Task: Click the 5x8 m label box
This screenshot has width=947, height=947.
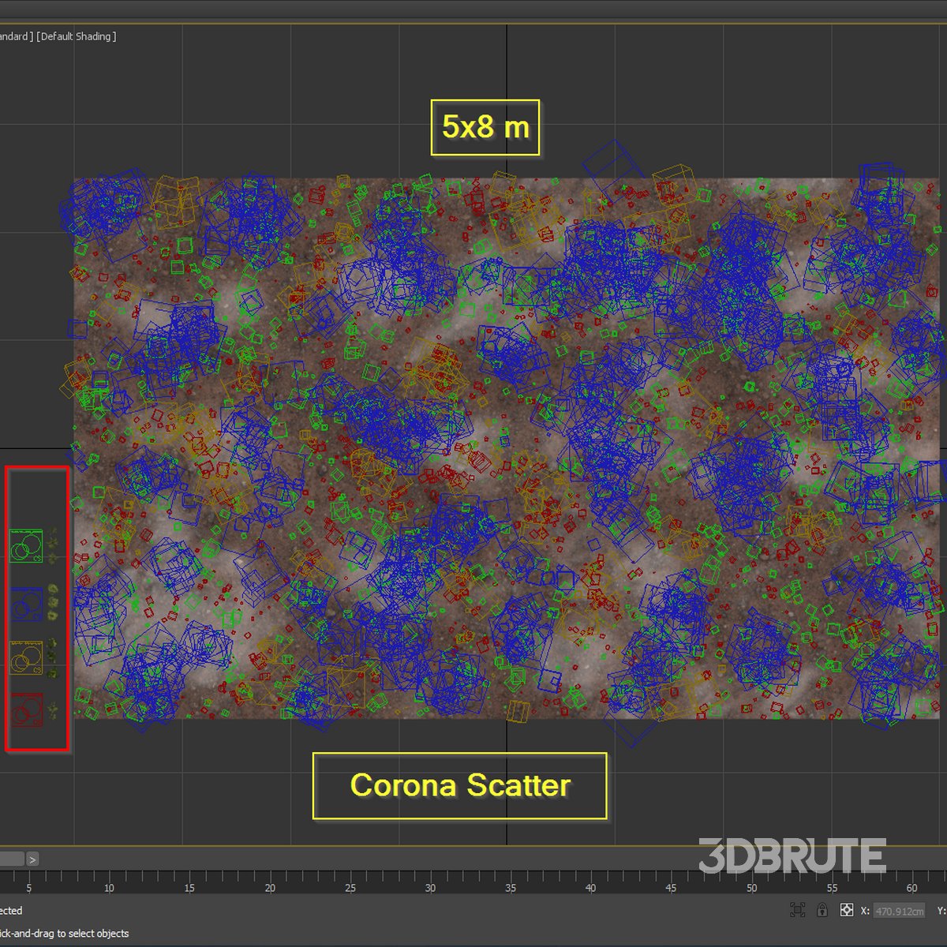Action: pos(485,127)
